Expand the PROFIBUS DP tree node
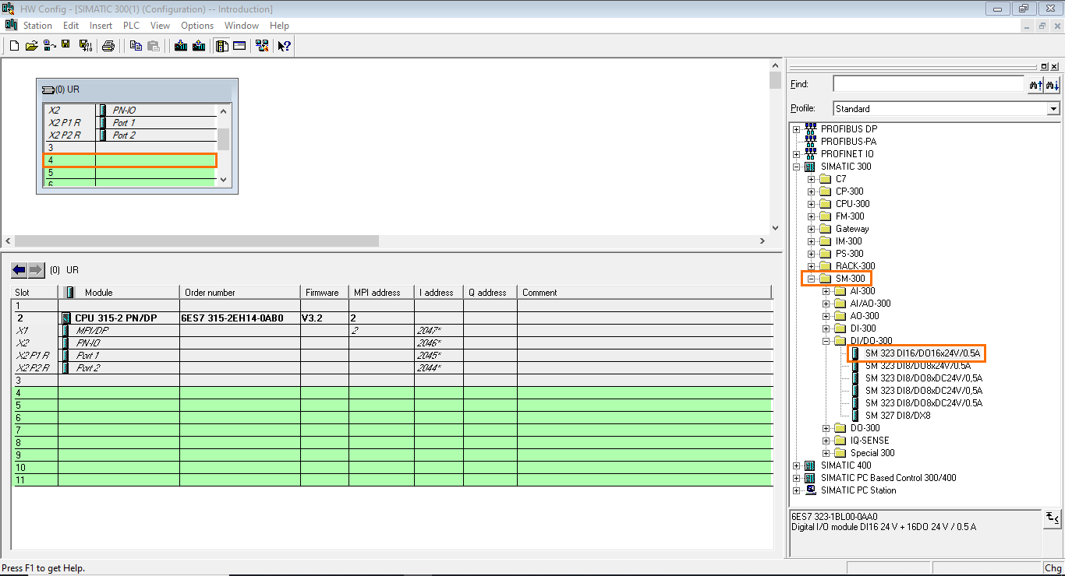Viewport: 1065px width, 576px height. [x=796, y=129]
